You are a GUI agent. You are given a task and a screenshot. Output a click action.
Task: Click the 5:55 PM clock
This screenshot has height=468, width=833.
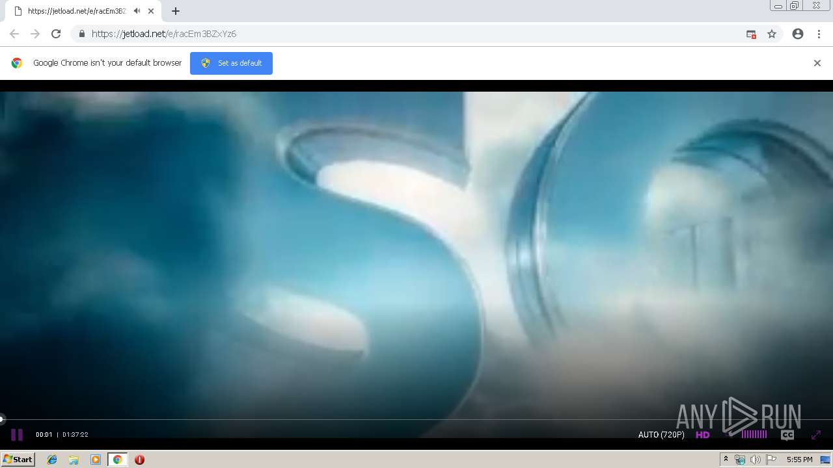pos(799,460)
